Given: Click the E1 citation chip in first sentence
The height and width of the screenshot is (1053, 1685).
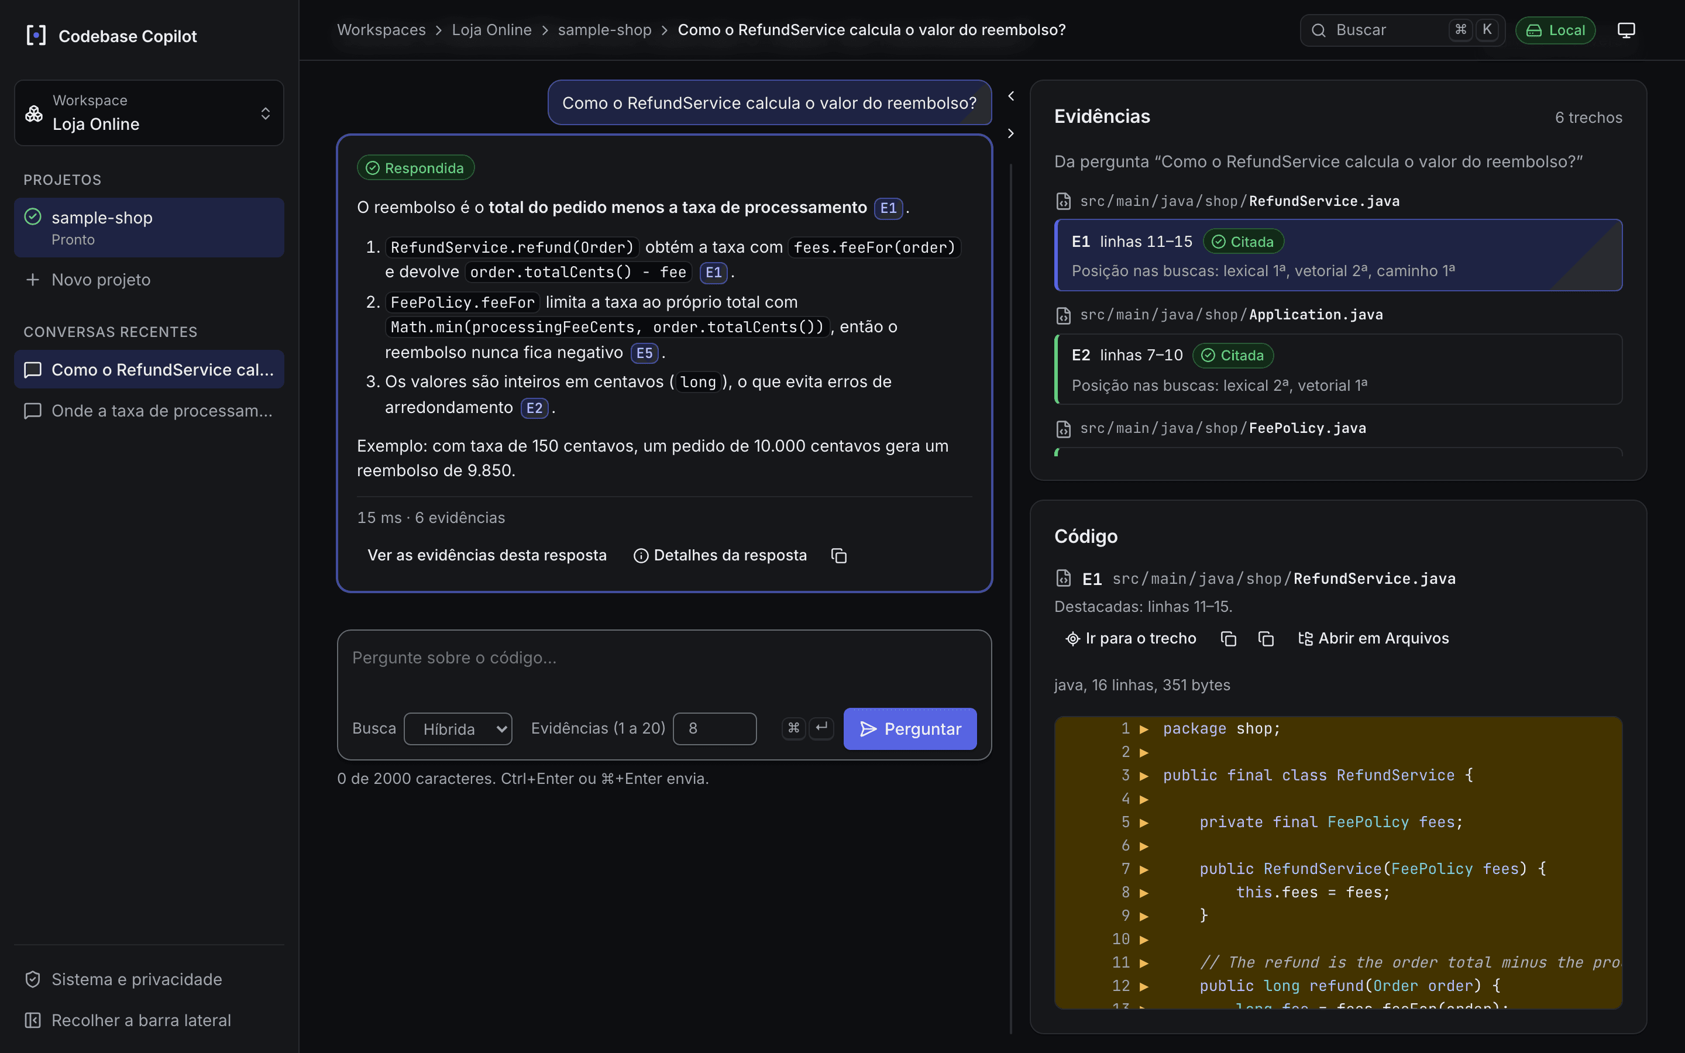Looking at the screenshot, I should [x=889, y=208].
